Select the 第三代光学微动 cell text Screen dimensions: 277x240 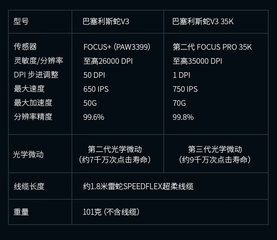pyautogui.click(x=215, y=149)
